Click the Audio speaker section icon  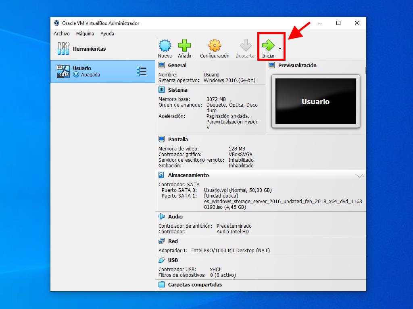tap(161, 217)
